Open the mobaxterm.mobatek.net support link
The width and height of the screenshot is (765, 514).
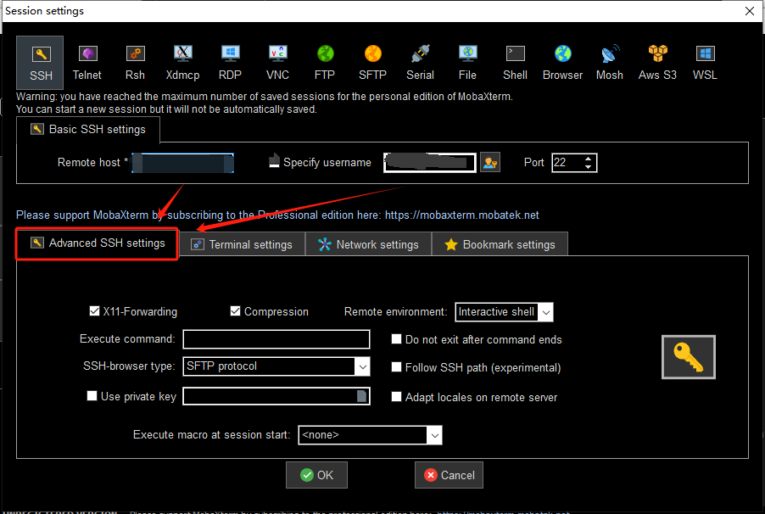pos(461,215)
